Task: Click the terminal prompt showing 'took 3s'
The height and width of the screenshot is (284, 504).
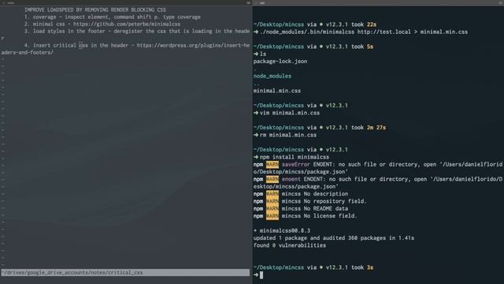Action: 313,268
